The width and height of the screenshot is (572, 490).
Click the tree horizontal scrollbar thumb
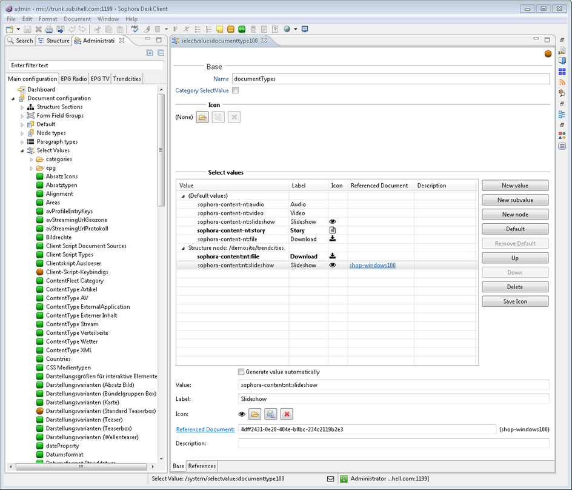(81, 466)
